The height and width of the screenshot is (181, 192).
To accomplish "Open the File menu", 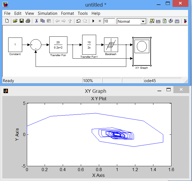I will click(x=7, y=13).
